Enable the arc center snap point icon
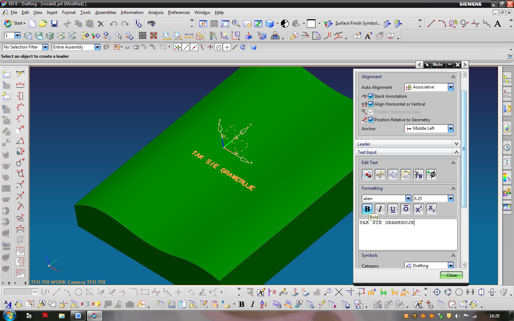Screen dimensions: 514x321 219,47
